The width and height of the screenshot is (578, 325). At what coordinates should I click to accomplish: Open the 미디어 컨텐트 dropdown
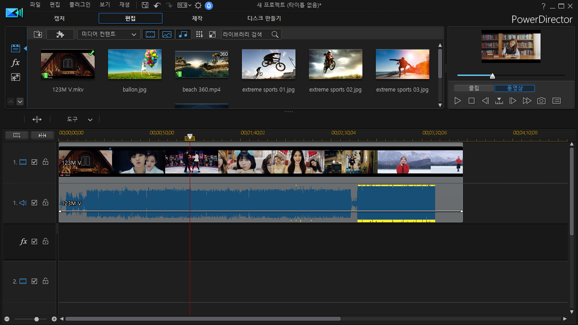(x=109, y=34)
